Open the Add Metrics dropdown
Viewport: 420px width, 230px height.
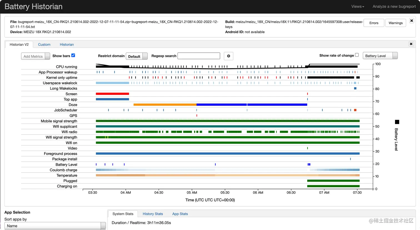(x=36, y=56)
